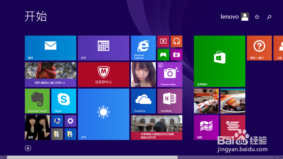The image size is (283, 159).
Task: Open the Health tile with stretcher photo
Action: pyautogui.click(x=206, y=101)
